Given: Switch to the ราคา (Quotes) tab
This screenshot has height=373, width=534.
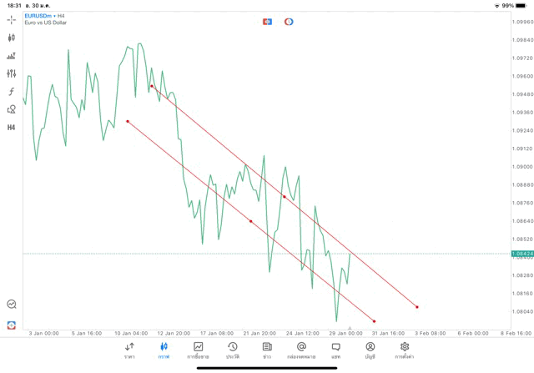Looking at the screenshot, I should point(129,350).
